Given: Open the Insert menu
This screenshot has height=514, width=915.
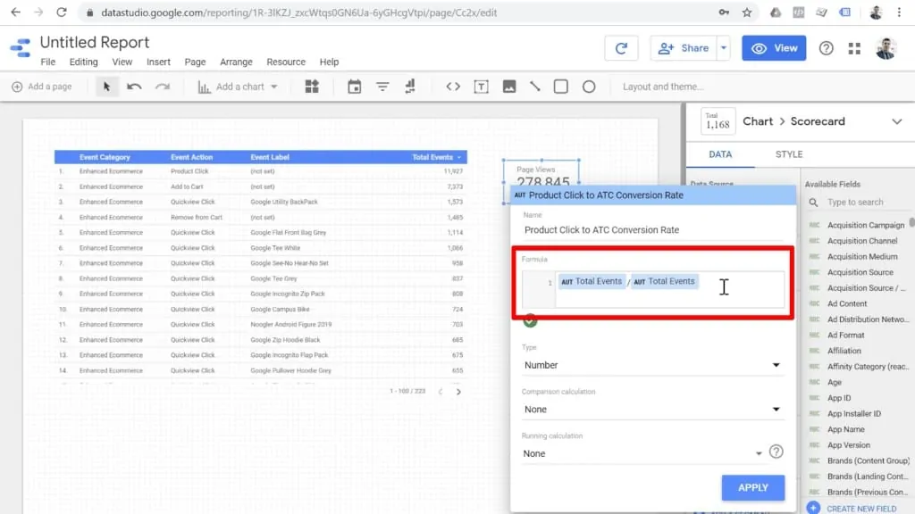Looking at the screenshot, I should 158,62.
